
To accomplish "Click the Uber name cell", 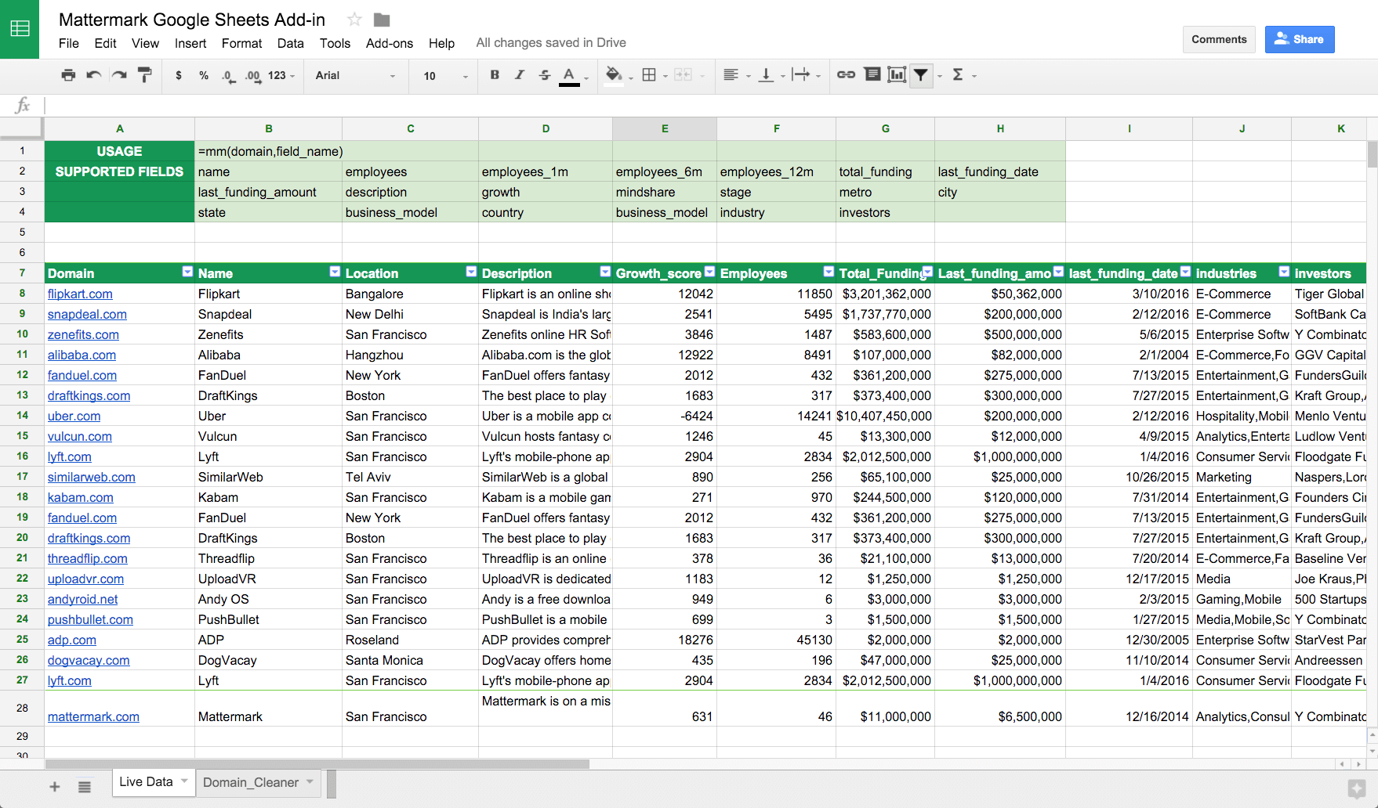I will tap(268, 416).
